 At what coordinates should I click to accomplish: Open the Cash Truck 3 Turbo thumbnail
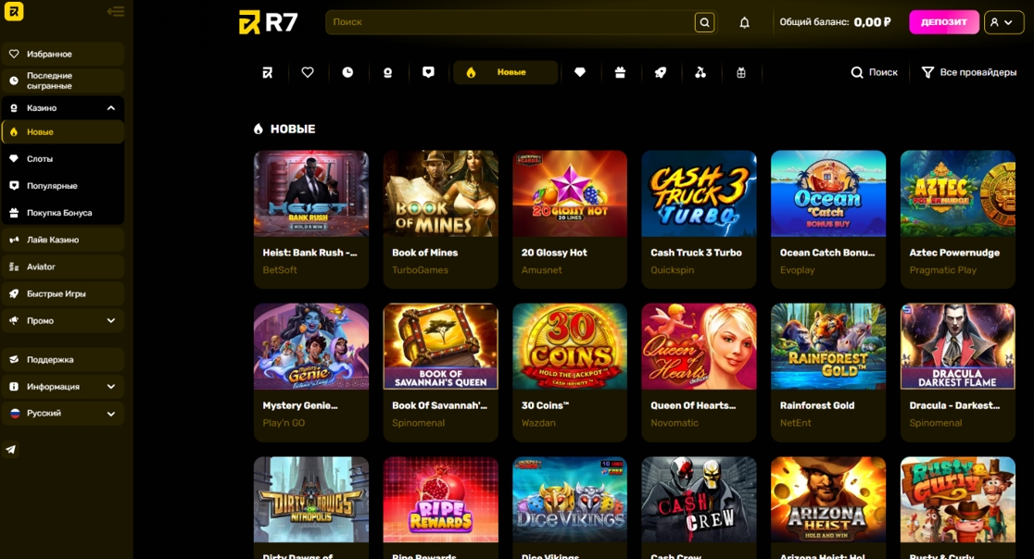pos(699,193)
